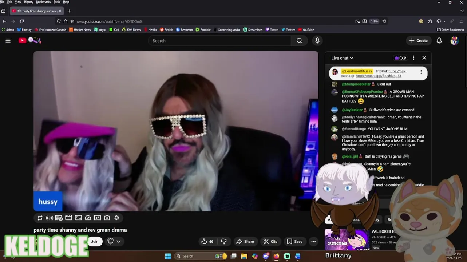Open Live chat options three-dot menu
Viewport: 467px width, 262px height.
point(413,58)
